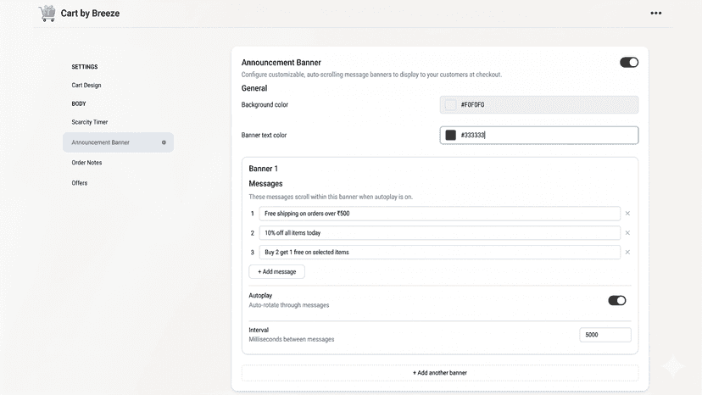Edit message 2 '10% off all items today'
The image size is (702, 395).
[440, 233]
